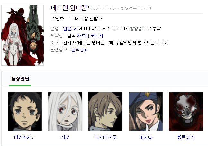Image resolution: width=208 pixels, height=146 pixels.
Task: Click the 이가라시 character portrait
Action: point(25,112)
